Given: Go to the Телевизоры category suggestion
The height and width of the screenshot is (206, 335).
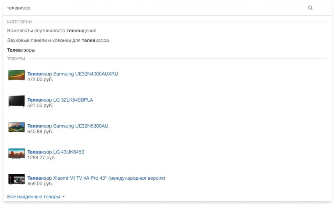Looking at the screenshot, I should (21, 50).
